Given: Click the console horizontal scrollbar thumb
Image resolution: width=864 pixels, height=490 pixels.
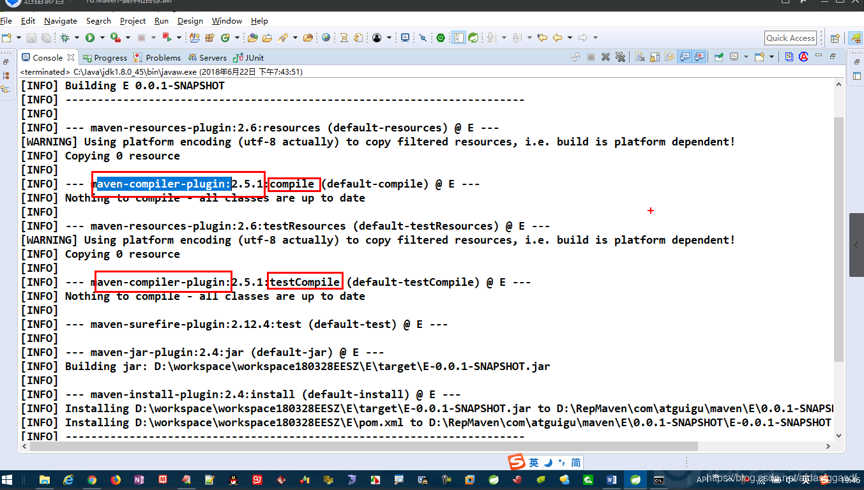Looking at the screenshot, I should [363, 447].
